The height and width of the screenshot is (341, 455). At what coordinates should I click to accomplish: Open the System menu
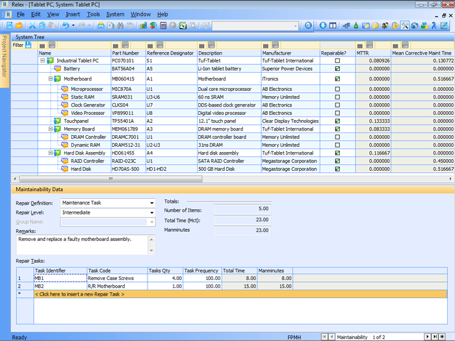115,14
